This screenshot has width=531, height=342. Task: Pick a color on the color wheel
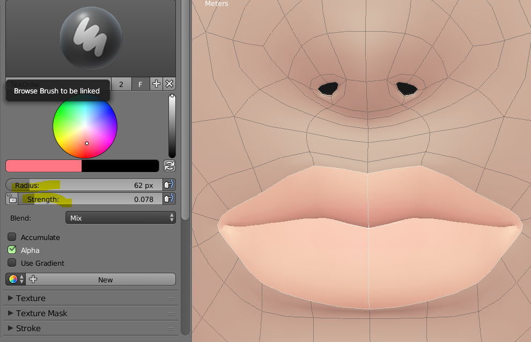[85, 126]
